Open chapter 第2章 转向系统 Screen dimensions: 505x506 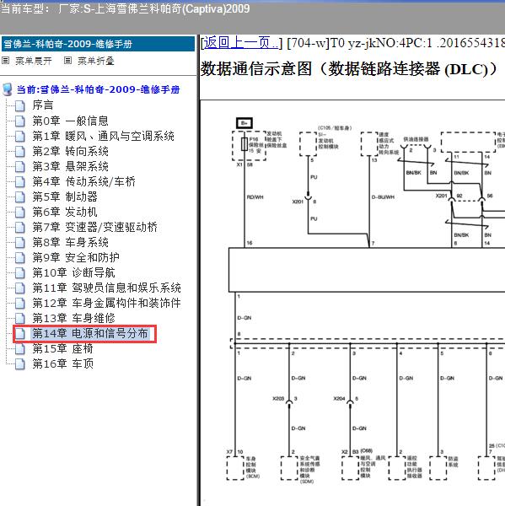click(70, 151)
